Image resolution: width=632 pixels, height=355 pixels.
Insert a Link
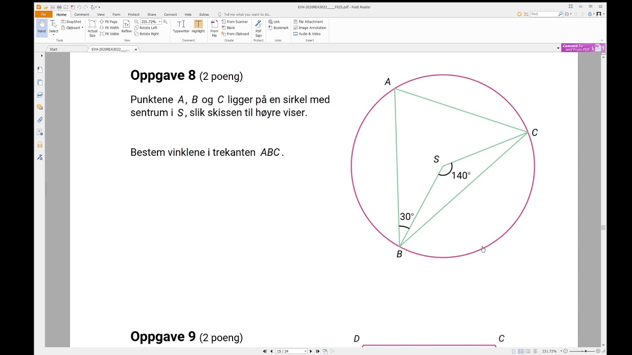(x=274, y=22)
